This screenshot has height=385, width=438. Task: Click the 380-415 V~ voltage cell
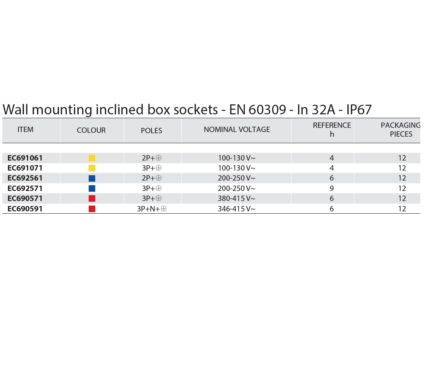pos(237,198)
